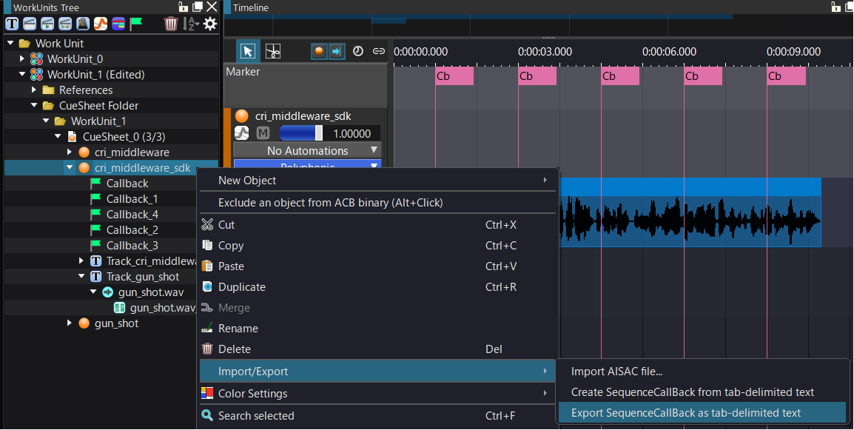This screenshot has height=430, width=854.
Task: Collapse the CueSheet Folder
Action: point(34,105)
